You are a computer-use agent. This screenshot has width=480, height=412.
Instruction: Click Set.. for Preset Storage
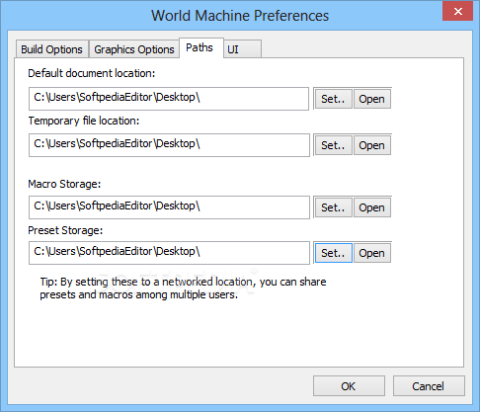[x=334, y=253]
